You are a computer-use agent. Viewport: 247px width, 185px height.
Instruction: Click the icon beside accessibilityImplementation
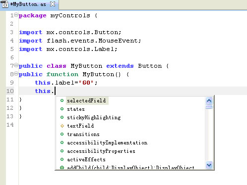click(x=62, y=142)
